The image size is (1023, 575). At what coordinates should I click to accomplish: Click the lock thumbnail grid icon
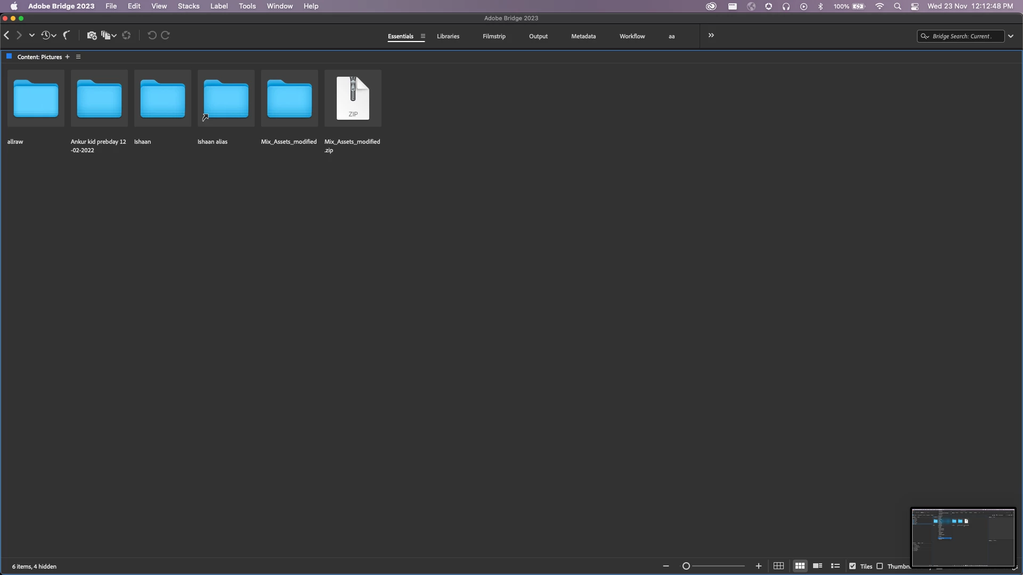pyautogui.click(x=778, y=566)
